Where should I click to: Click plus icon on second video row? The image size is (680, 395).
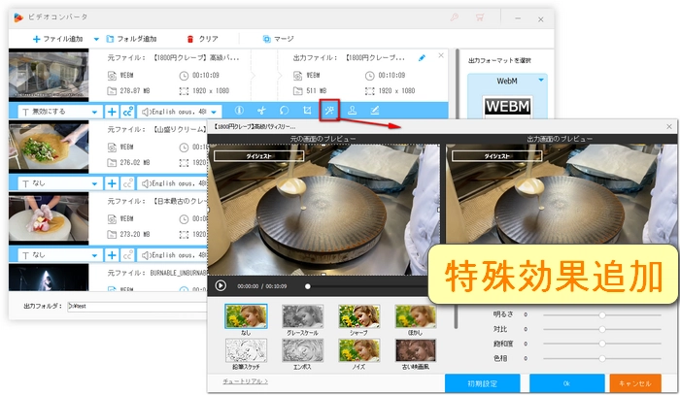click(112, 183)
